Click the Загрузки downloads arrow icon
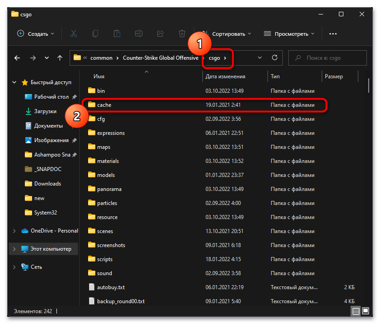The height and width of the screenshot is (324, 380). (x=28, y=111)
